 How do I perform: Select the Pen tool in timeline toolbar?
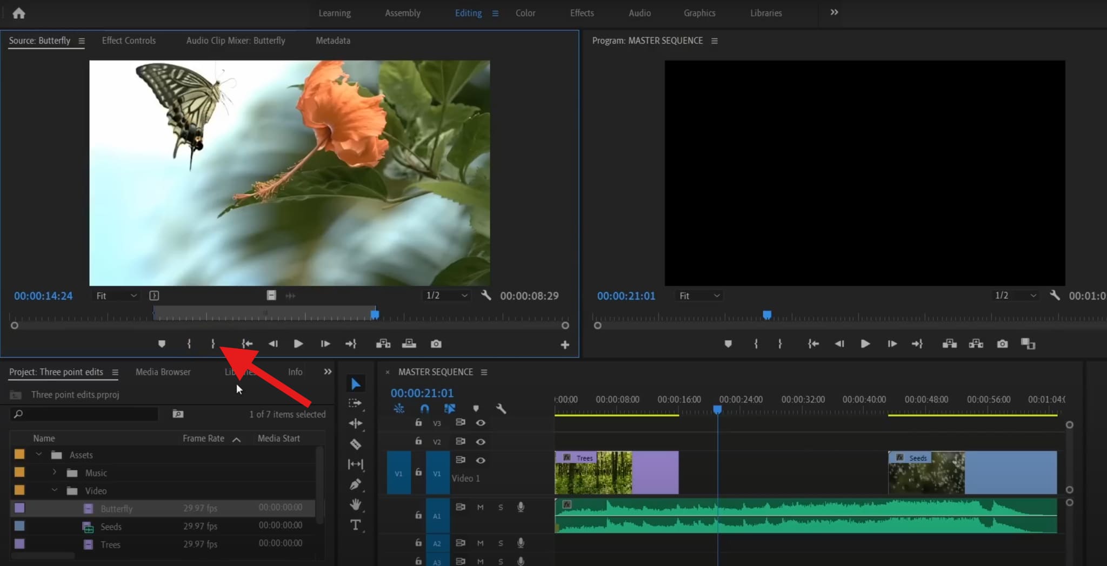click(x=355, y=484)
